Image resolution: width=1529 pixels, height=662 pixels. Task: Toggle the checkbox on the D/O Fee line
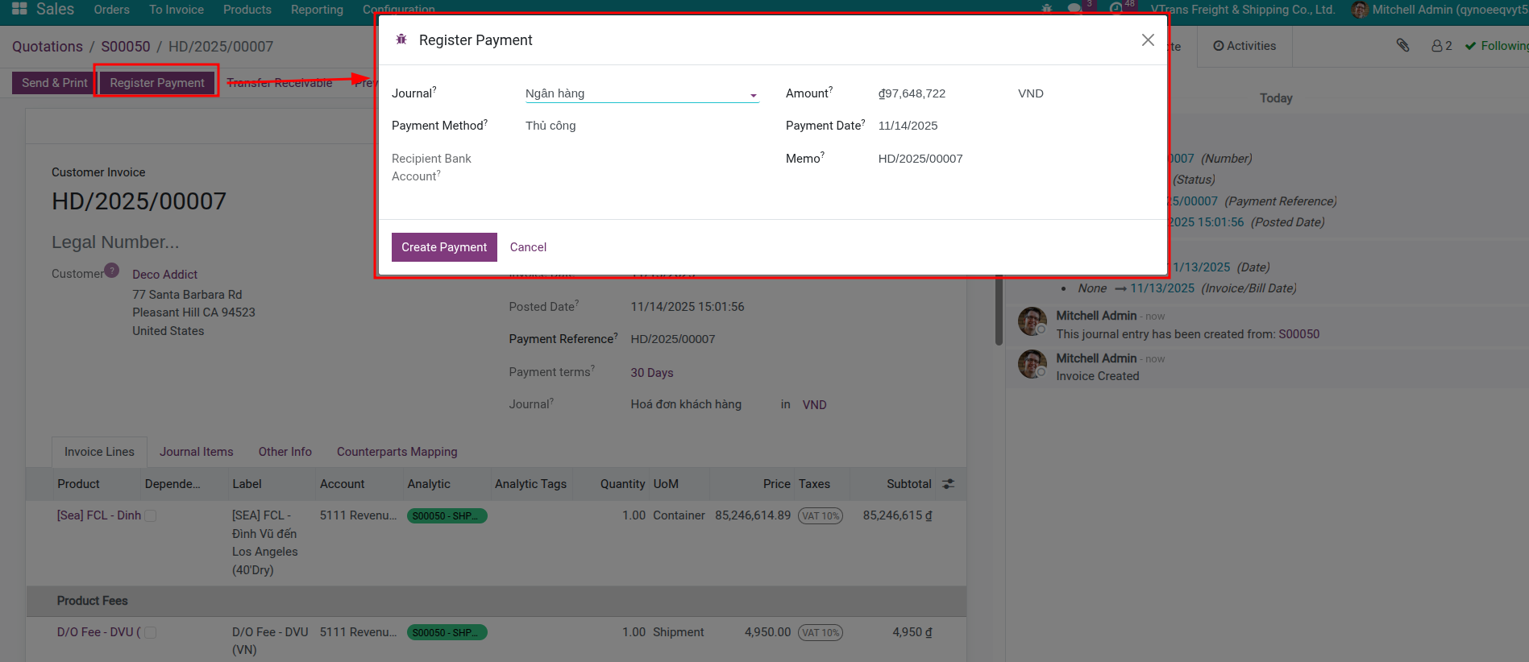151,633
